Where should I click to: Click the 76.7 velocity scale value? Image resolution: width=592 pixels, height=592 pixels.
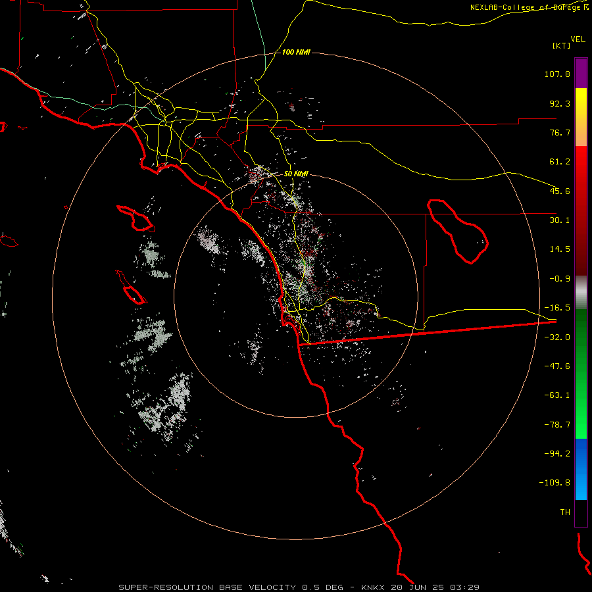point(560,132)
